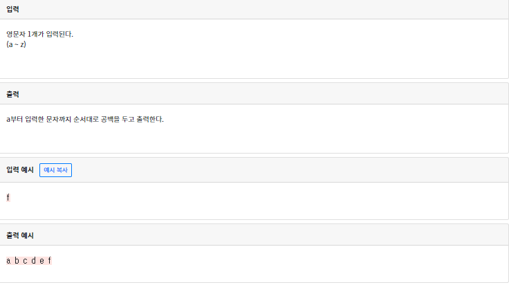This screenshot has width=509, height=285.
Task: Click the (a ~ z) range text
Action: coord(16,44)
